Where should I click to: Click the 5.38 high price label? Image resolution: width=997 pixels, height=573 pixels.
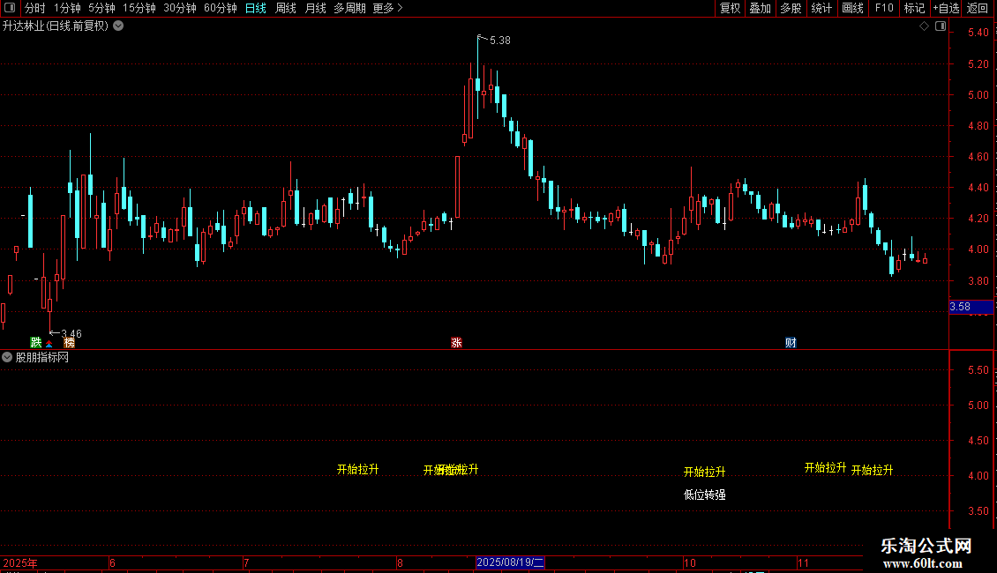click(499, 41)
